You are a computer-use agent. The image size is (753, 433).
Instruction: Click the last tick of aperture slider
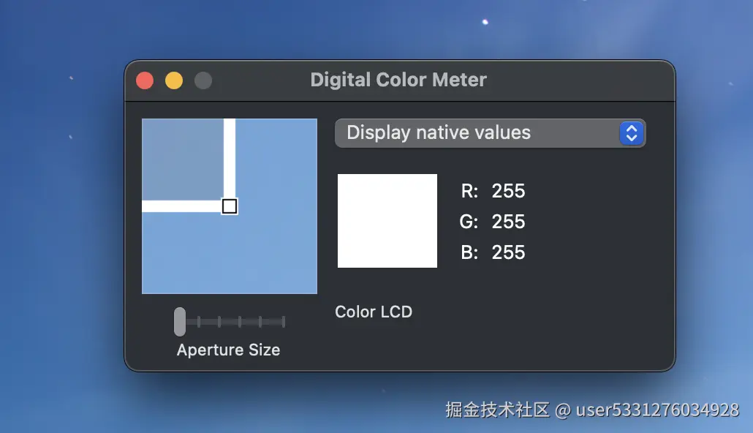click(284, 322)
